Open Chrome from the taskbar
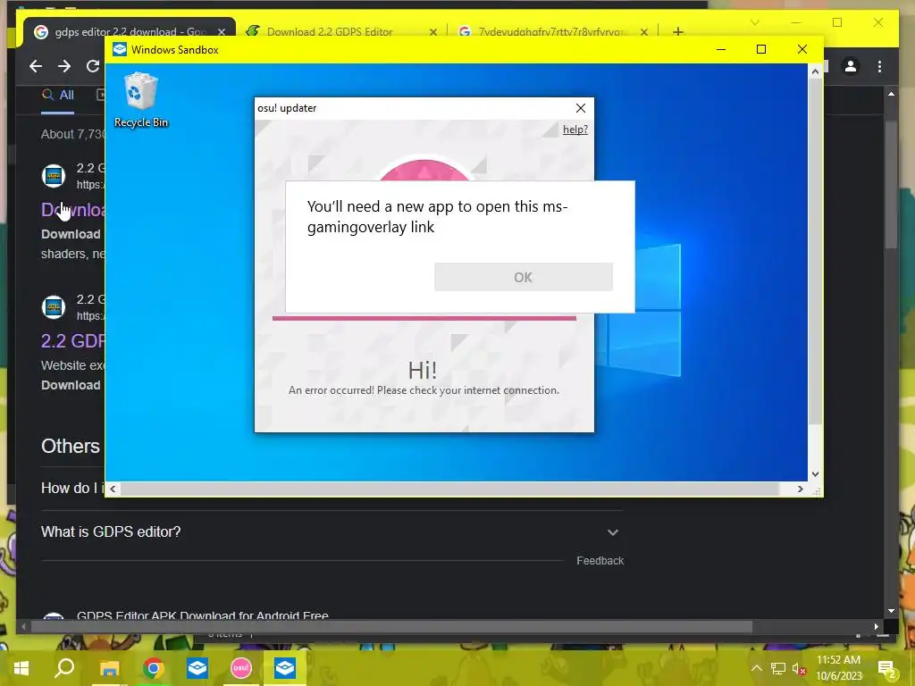This screenshot has height=686, width=915. (x=153, y=668)
